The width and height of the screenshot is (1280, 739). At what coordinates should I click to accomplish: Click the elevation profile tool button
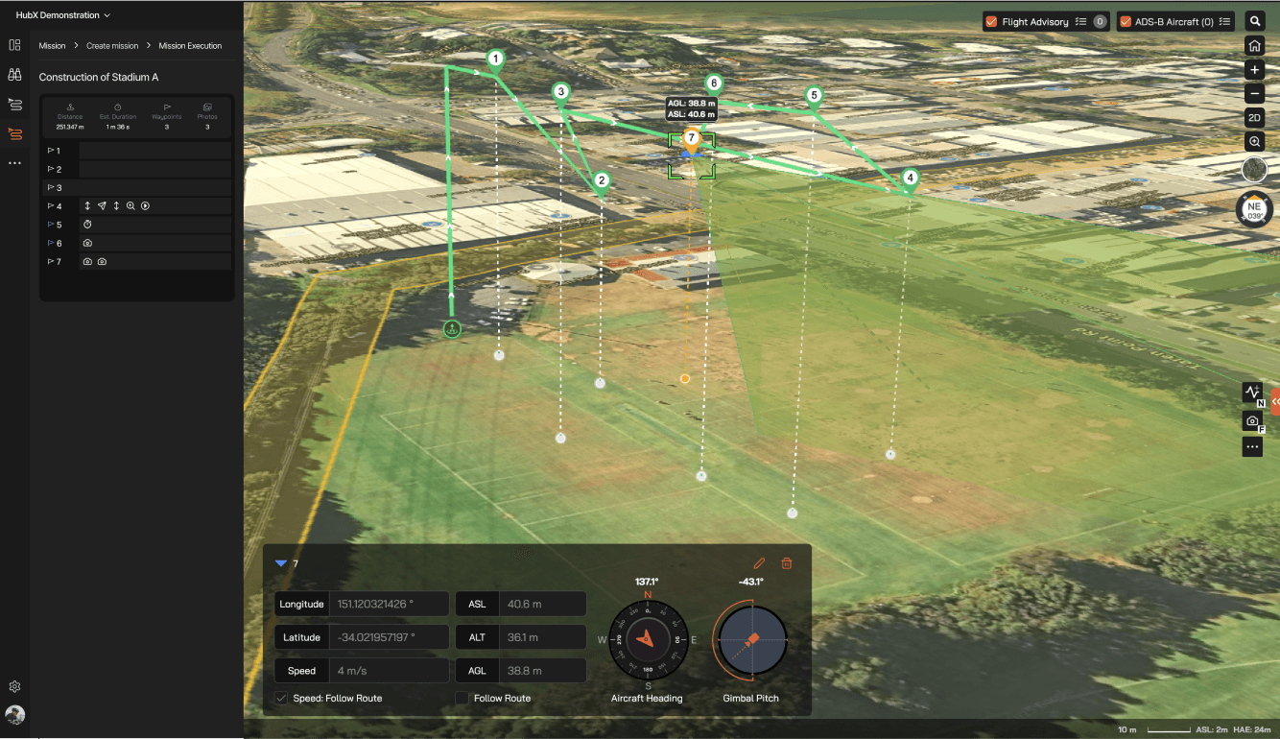[x=1252, y=392]
